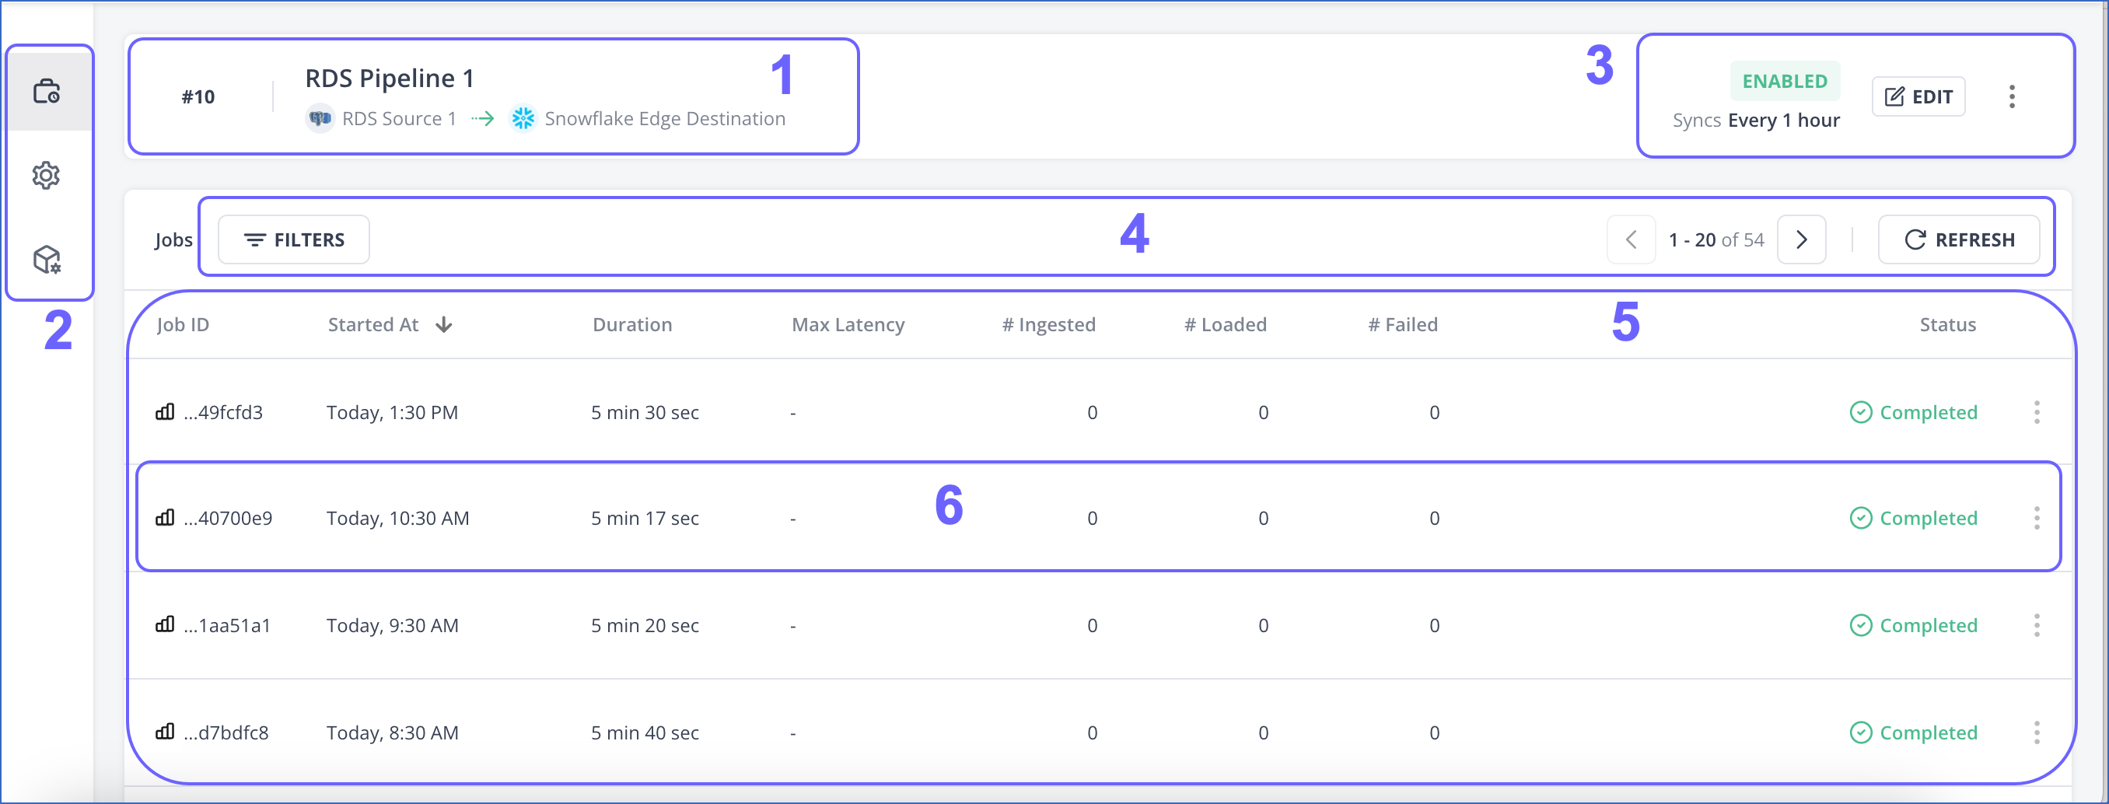Viewport: 2109px width, 804px height.
Task: Open the FILTERS button
Action: pyautogui.click(x=294, y=240)
